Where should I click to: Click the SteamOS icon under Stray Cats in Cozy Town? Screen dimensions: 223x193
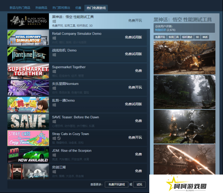coord(59,138)
